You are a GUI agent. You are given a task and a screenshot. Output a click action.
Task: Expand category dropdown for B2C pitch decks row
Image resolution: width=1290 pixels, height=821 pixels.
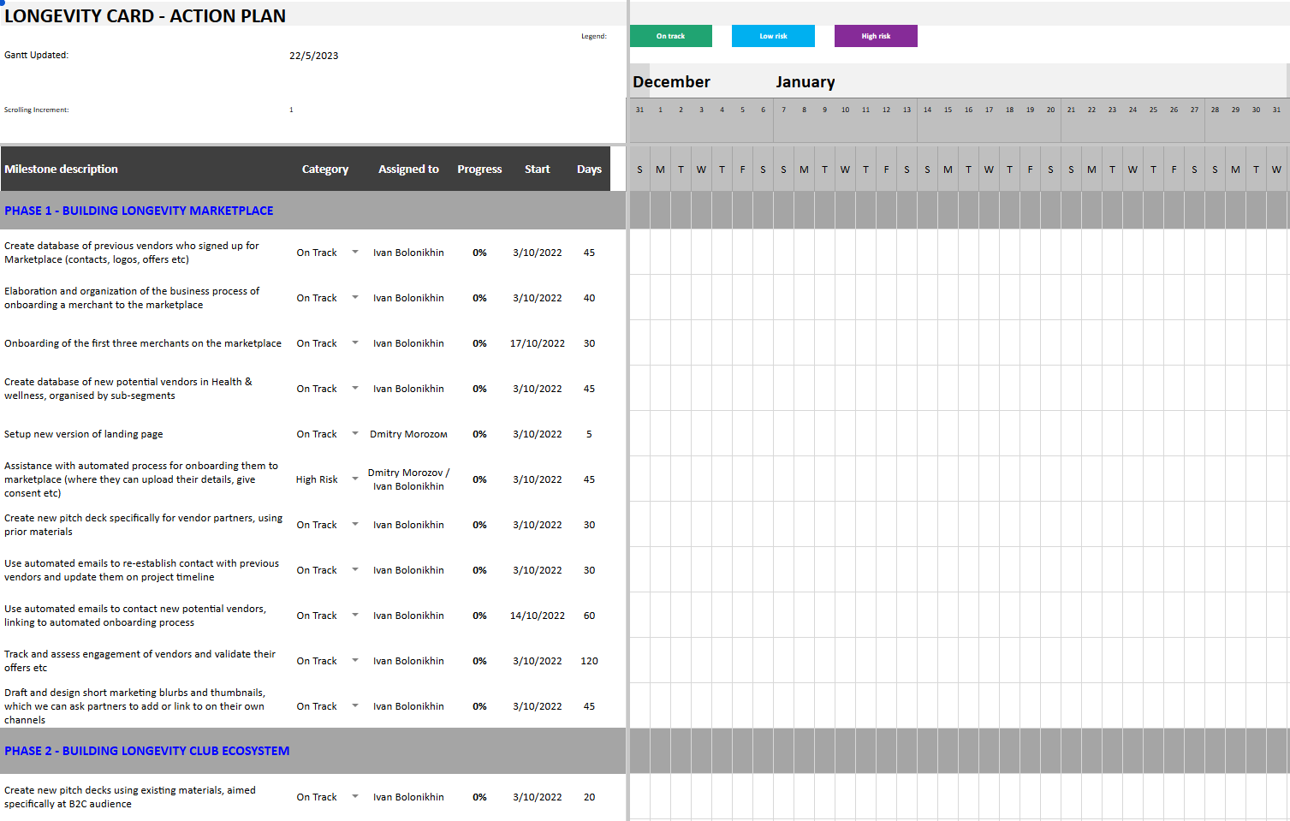pyautogui.click(x=355, y=796)
